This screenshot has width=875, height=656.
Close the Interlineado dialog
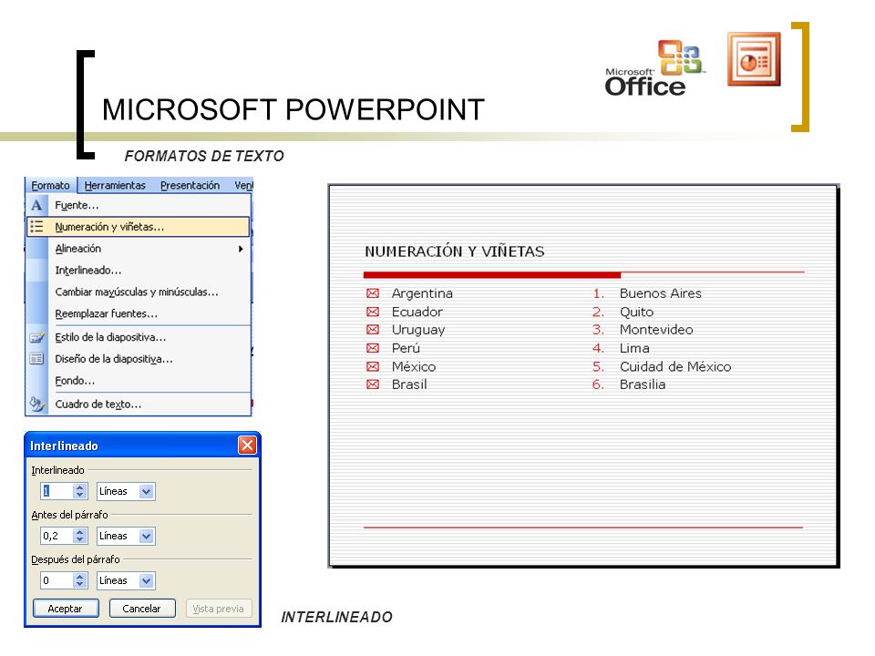click(x=247, y=446)
